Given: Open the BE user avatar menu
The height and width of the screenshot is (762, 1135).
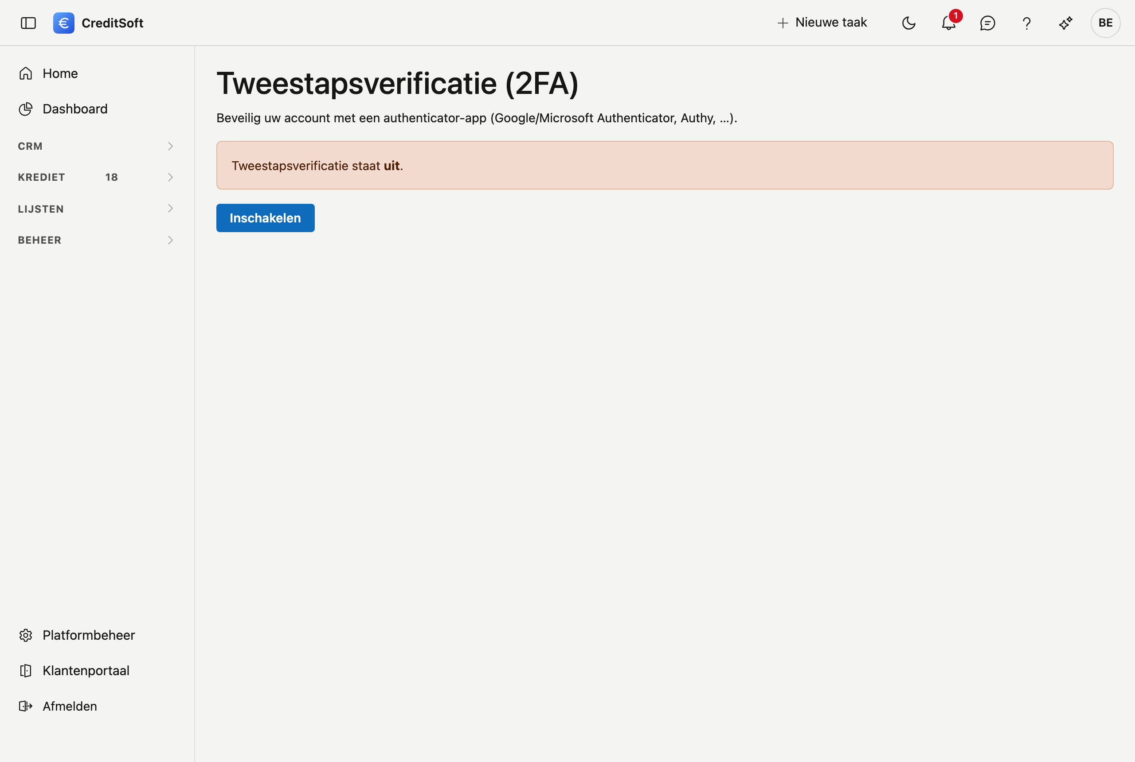Looking at the screenshot, I should (1105, 23).
